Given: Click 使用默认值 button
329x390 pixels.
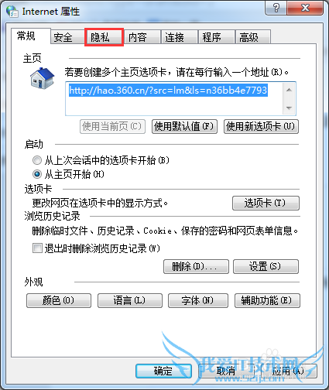Looking at the screenshot, I should [184, 126].
